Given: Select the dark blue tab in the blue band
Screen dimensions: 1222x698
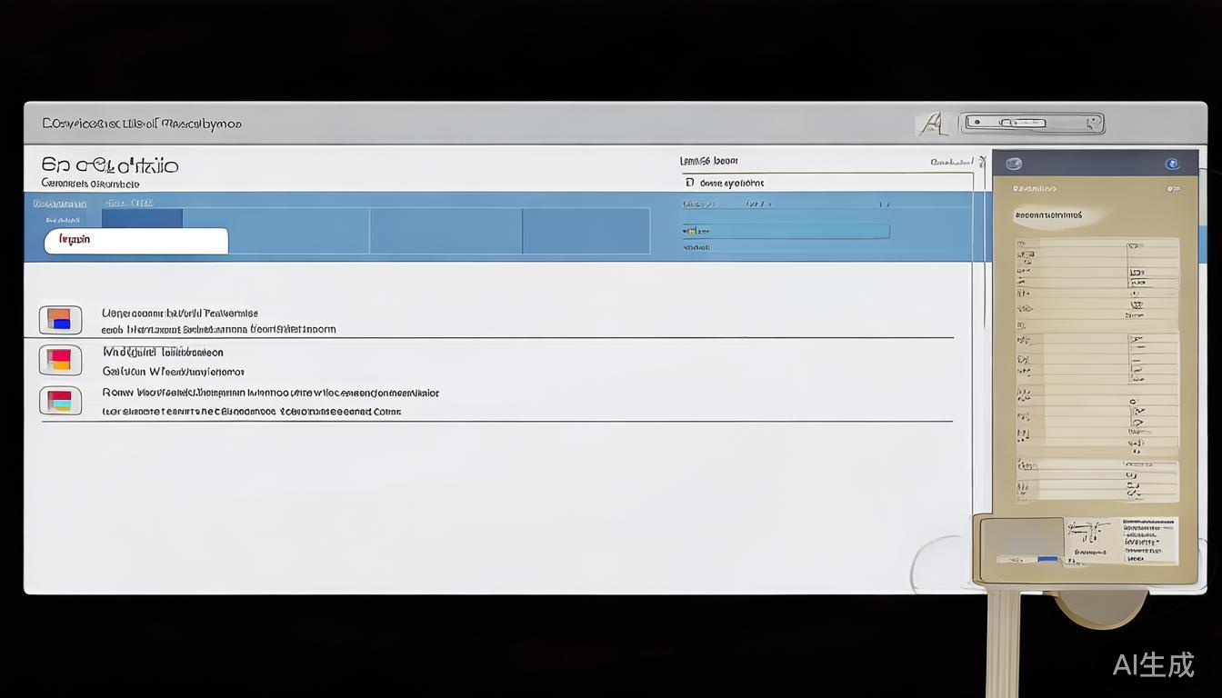Looking at the screenshot, I should 142,218.
